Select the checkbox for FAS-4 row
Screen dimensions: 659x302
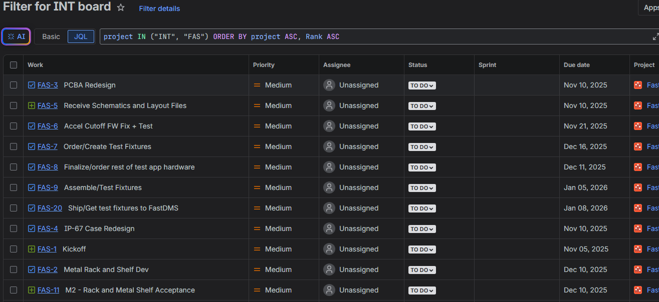(14, 228)
